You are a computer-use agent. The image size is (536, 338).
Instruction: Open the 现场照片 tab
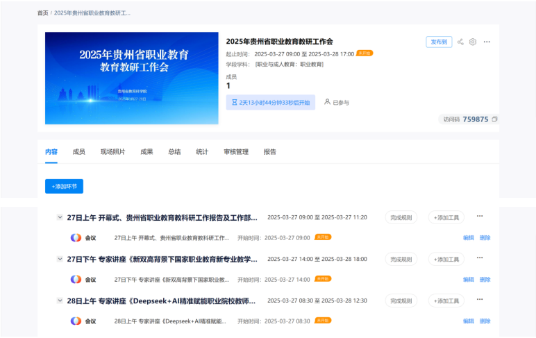112,152
